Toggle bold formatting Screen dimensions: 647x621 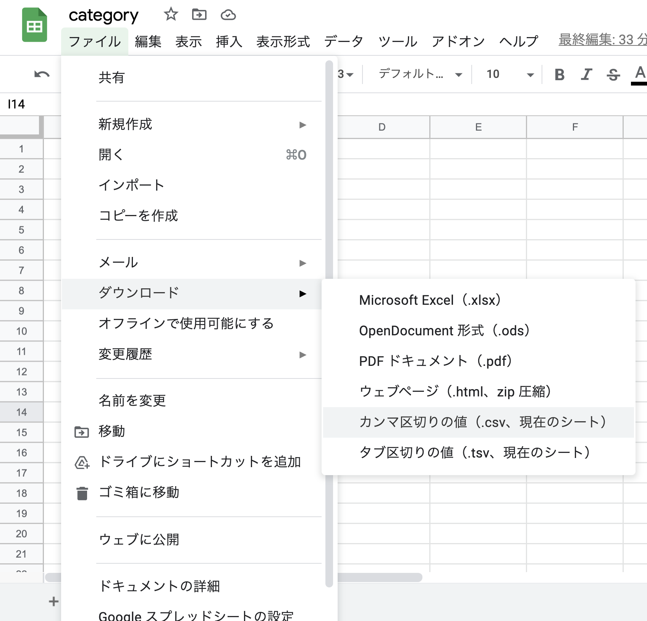pos(560,75)
